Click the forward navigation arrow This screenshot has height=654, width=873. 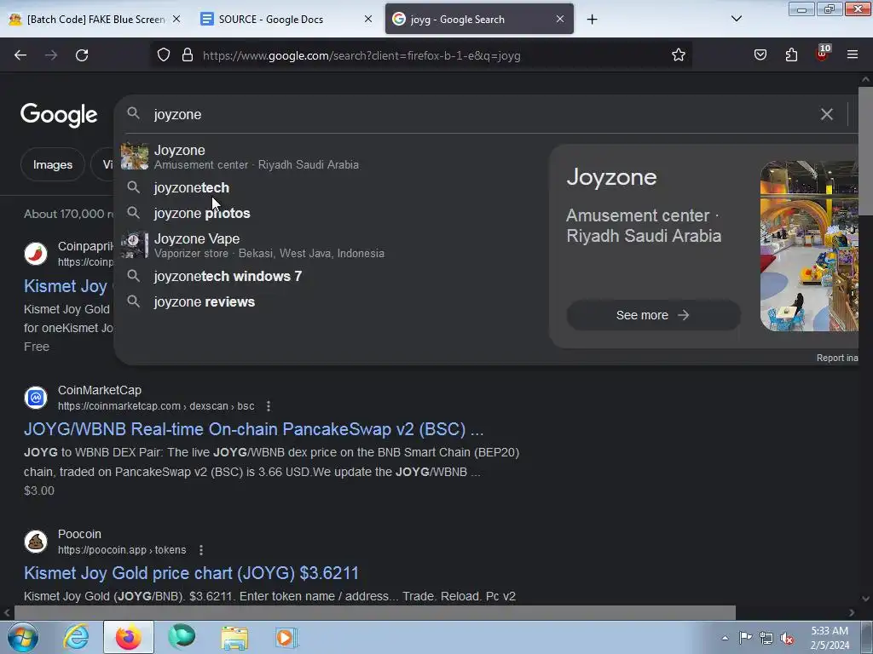click(x=51, y=55)
